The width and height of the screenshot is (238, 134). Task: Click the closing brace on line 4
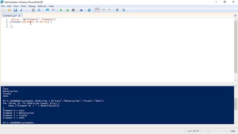[12, 27]
